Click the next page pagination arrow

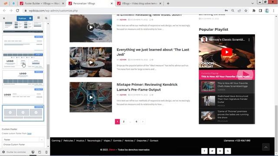(x=143, y=121)
